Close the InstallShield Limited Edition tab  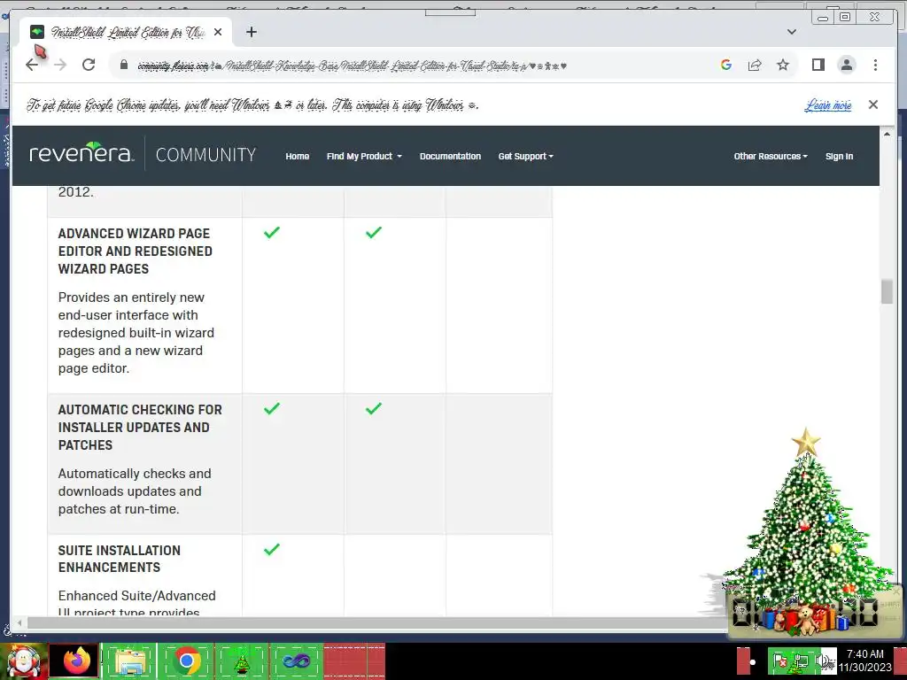pos(218,32)
